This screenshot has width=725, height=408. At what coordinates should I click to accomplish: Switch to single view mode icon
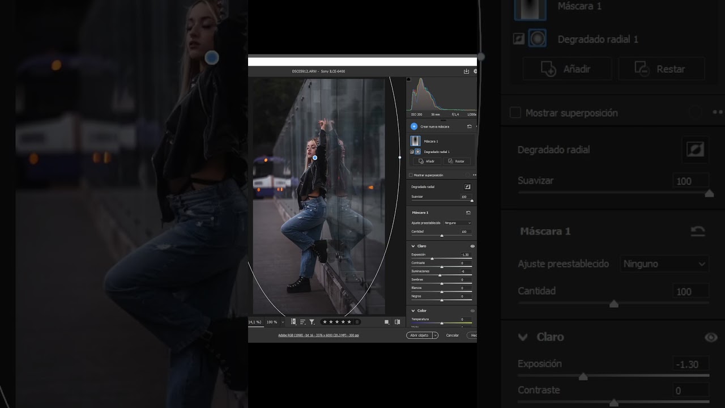pyautogui.click(x=387, y=322)
